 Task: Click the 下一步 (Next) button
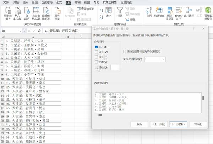click(x=178, y=124)
